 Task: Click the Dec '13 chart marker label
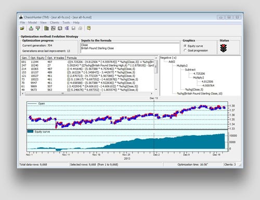(154, 98)
